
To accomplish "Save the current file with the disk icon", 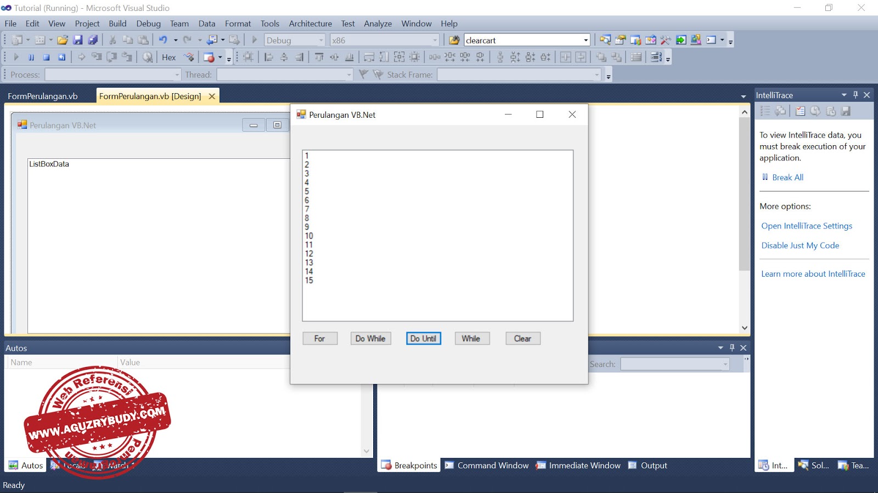I will 77,40.
